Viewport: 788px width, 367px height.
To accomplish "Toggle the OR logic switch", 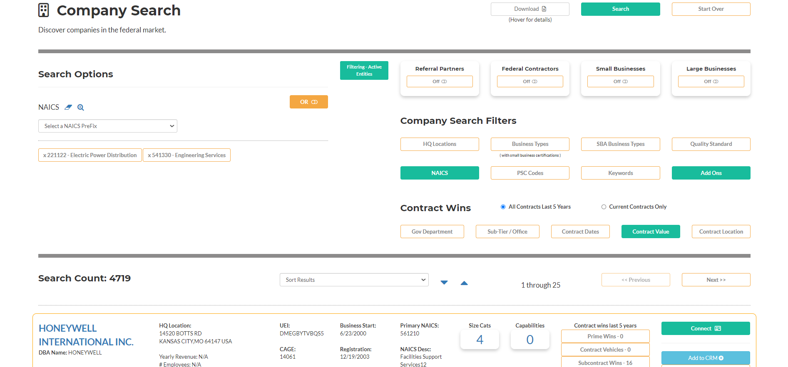I will tap(308, 102).
